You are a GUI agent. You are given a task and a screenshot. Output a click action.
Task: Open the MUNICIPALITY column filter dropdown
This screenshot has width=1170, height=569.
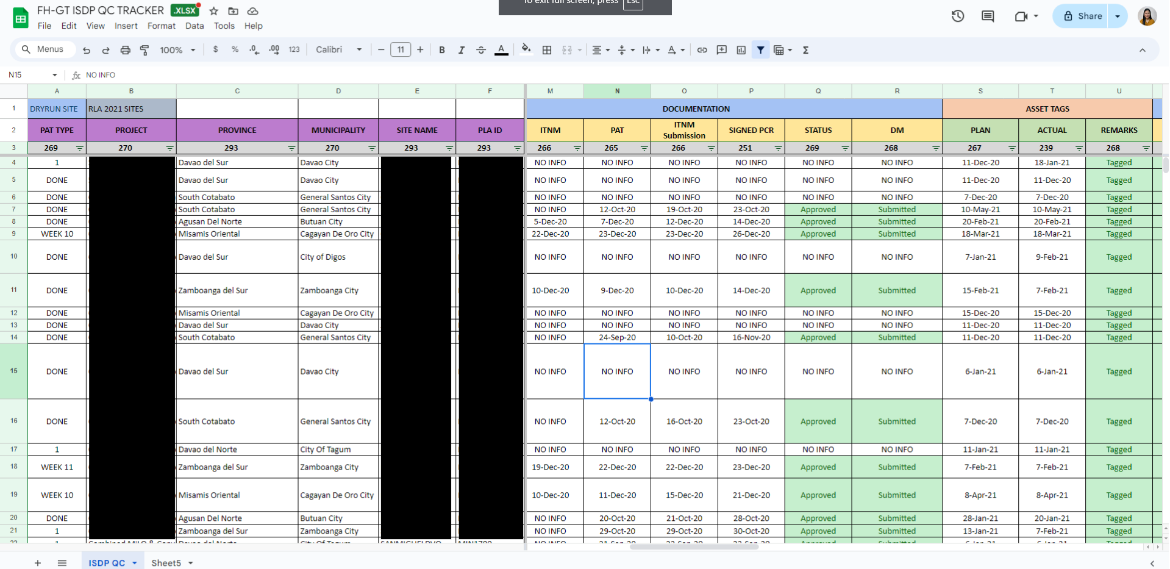(372, 148)
